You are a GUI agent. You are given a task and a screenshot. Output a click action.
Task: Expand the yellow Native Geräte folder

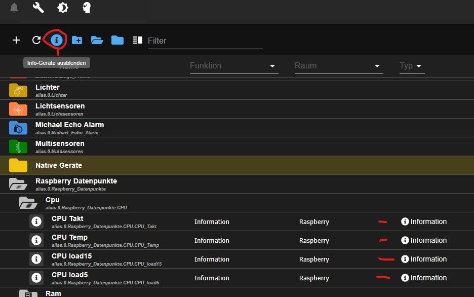pyautogui.click(x=18, y=165)
